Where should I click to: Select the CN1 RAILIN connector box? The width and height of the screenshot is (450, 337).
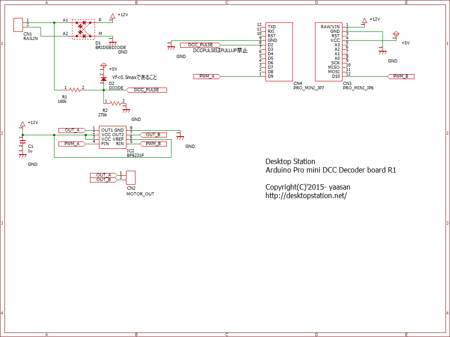[18, 25]
